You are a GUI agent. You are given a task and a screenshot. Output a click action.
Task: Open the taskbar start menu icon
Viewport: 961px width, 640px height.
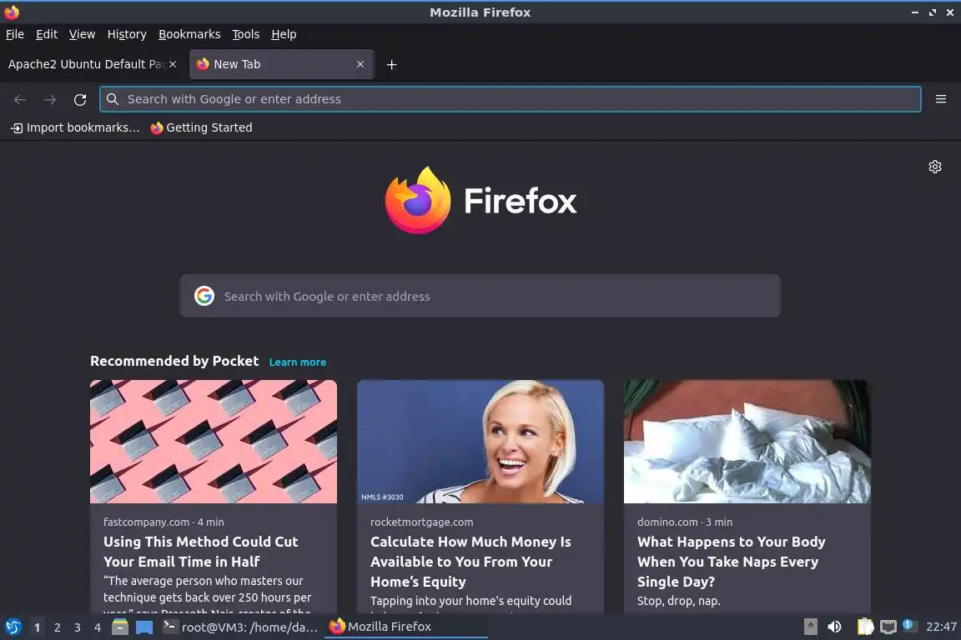13,627
